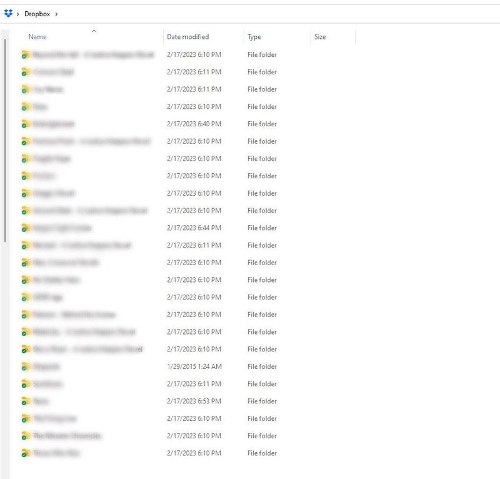Click 'File folder' in the 6:53 PM row
The height and width of the screenshot is (479, 500).
tap(262, 401)
